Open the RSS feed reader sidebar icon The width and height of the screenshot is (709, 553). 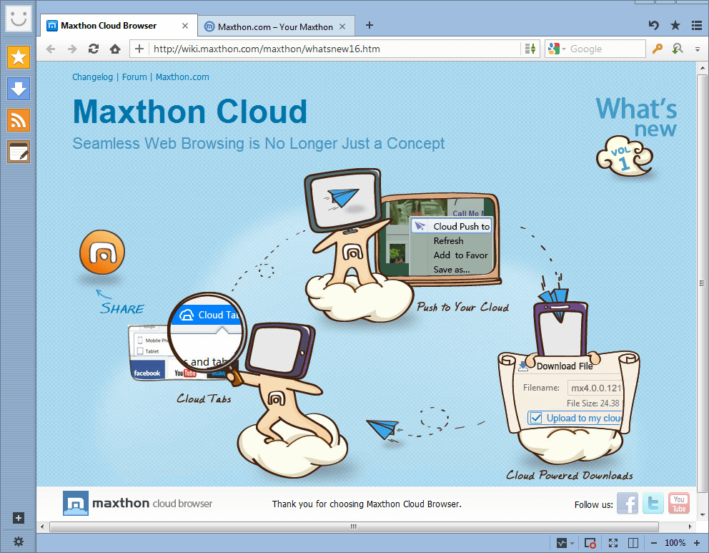coord(19,120)
